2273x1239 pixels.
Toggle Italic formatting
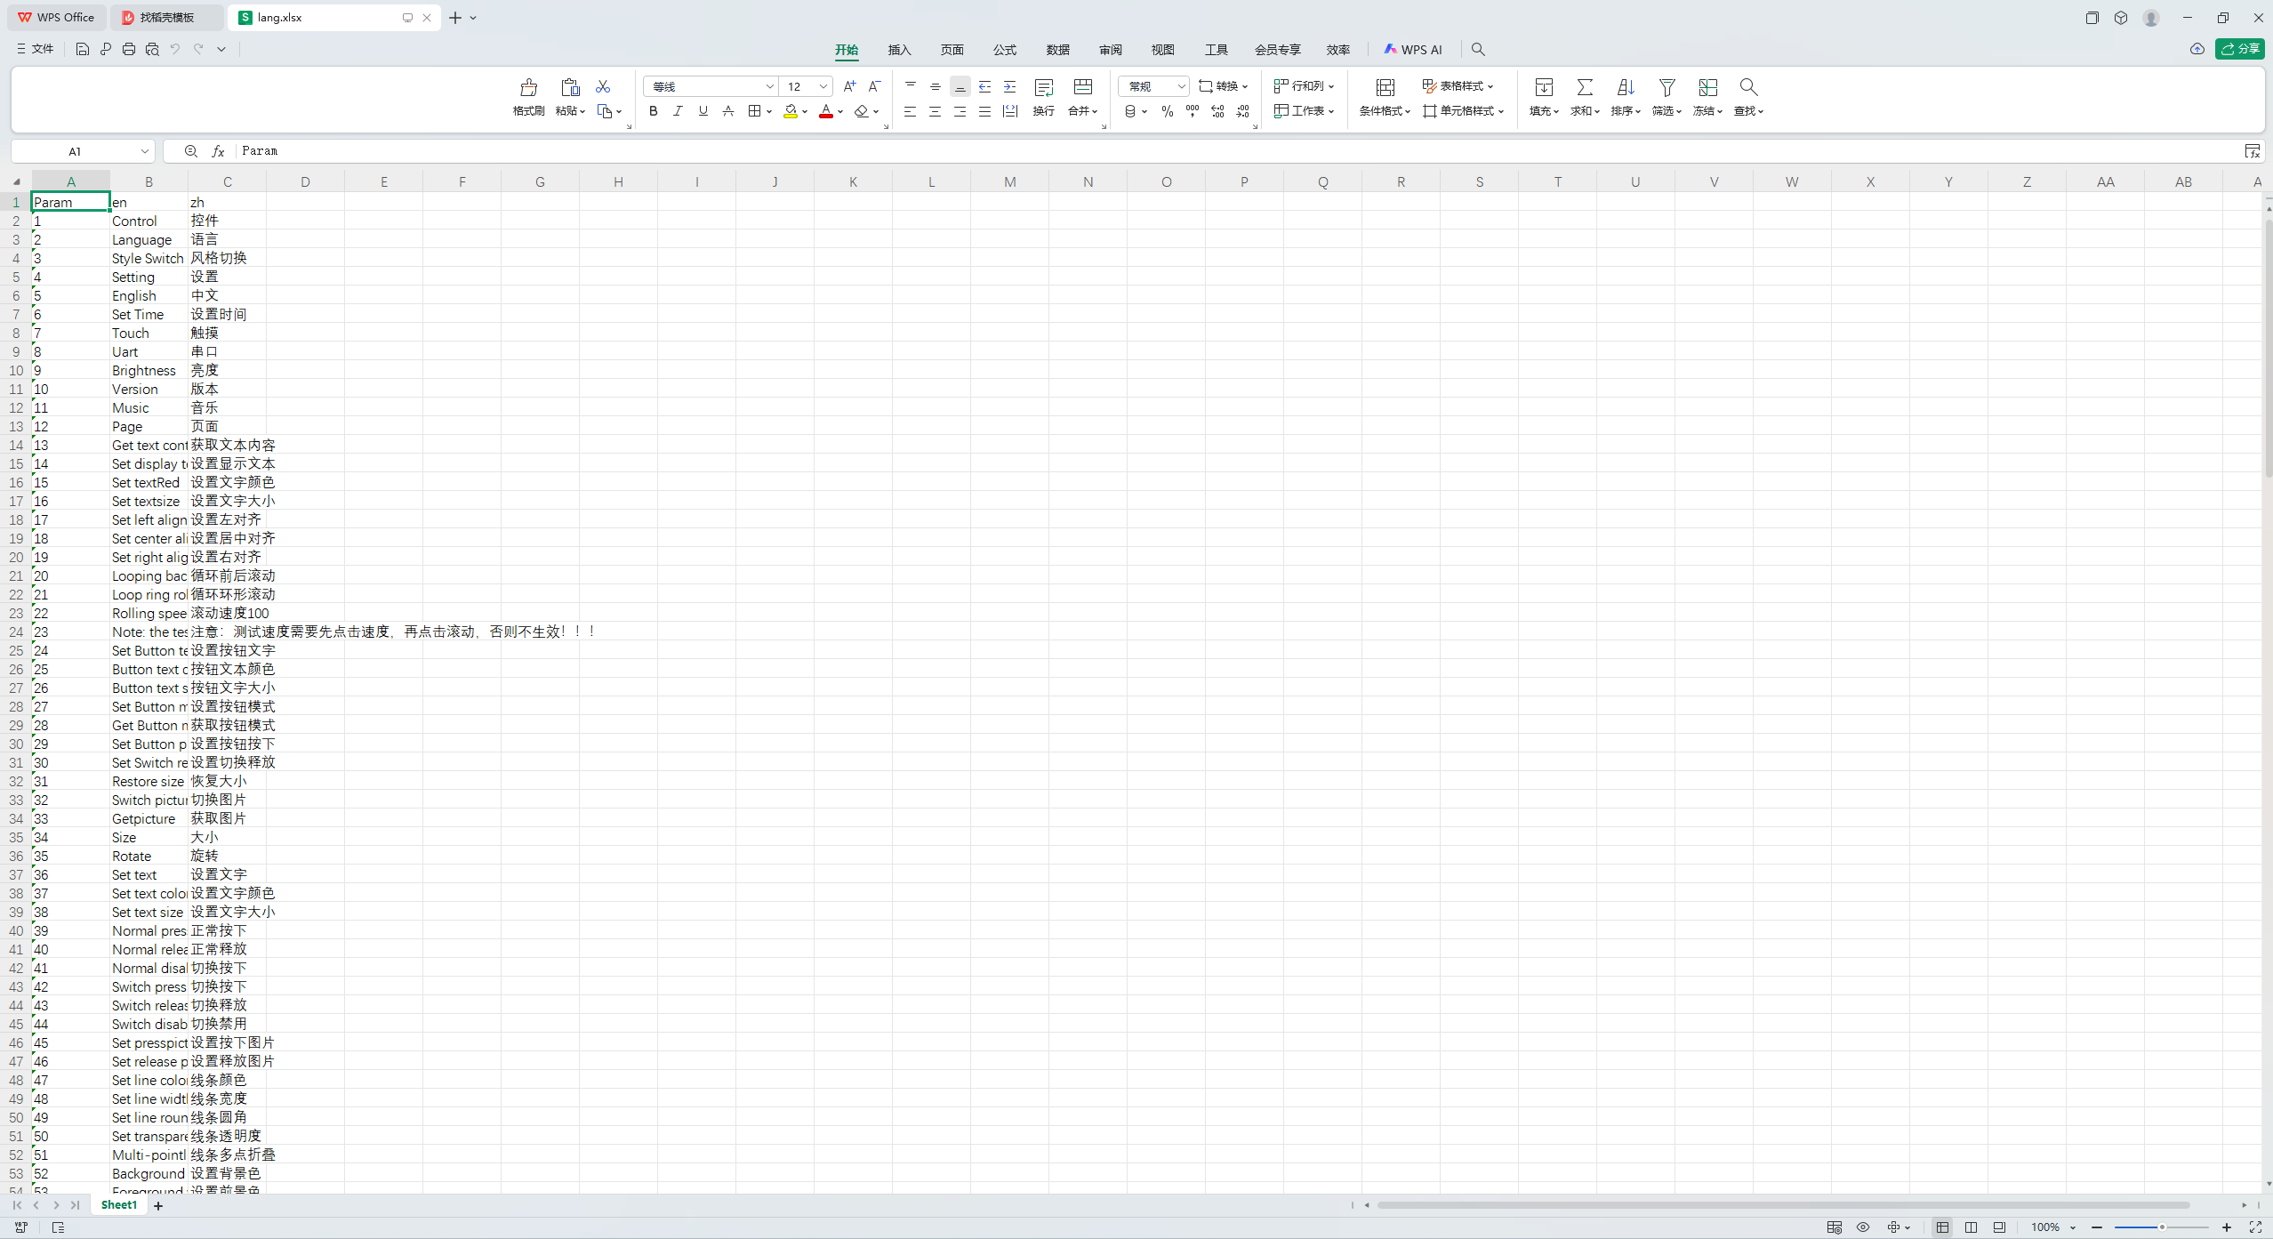click(678, 111)
